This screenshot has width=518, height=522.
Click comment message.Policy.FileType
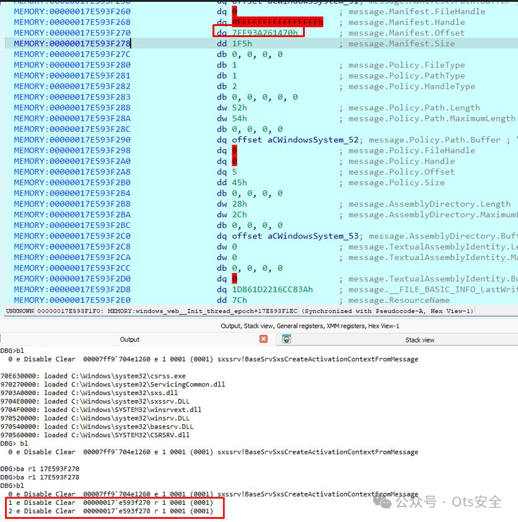tap(406, 65)
